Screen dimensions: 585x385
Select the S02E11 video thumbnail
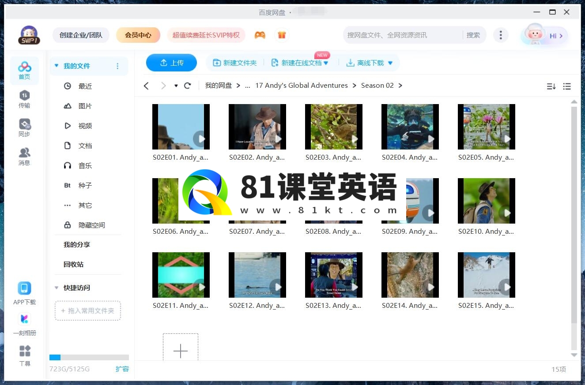[x=181, y=275]
